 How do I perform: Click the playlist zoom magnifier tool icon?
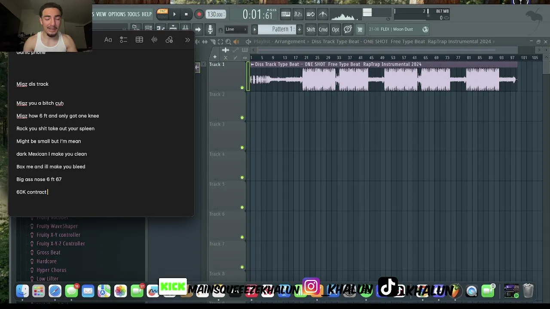click(228, 42)
